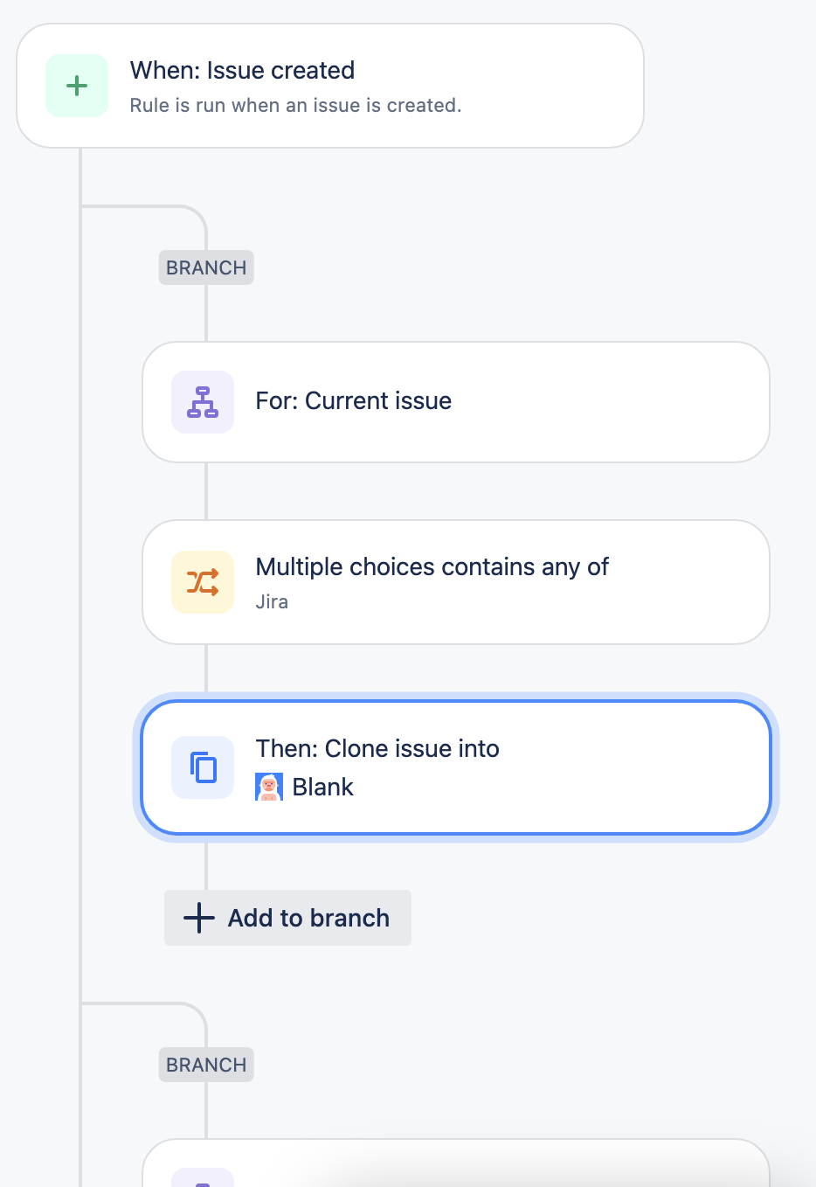Click the icon on the Multiple choices condition card
This screenshot has width=816, height=1187.
[202, 582]
